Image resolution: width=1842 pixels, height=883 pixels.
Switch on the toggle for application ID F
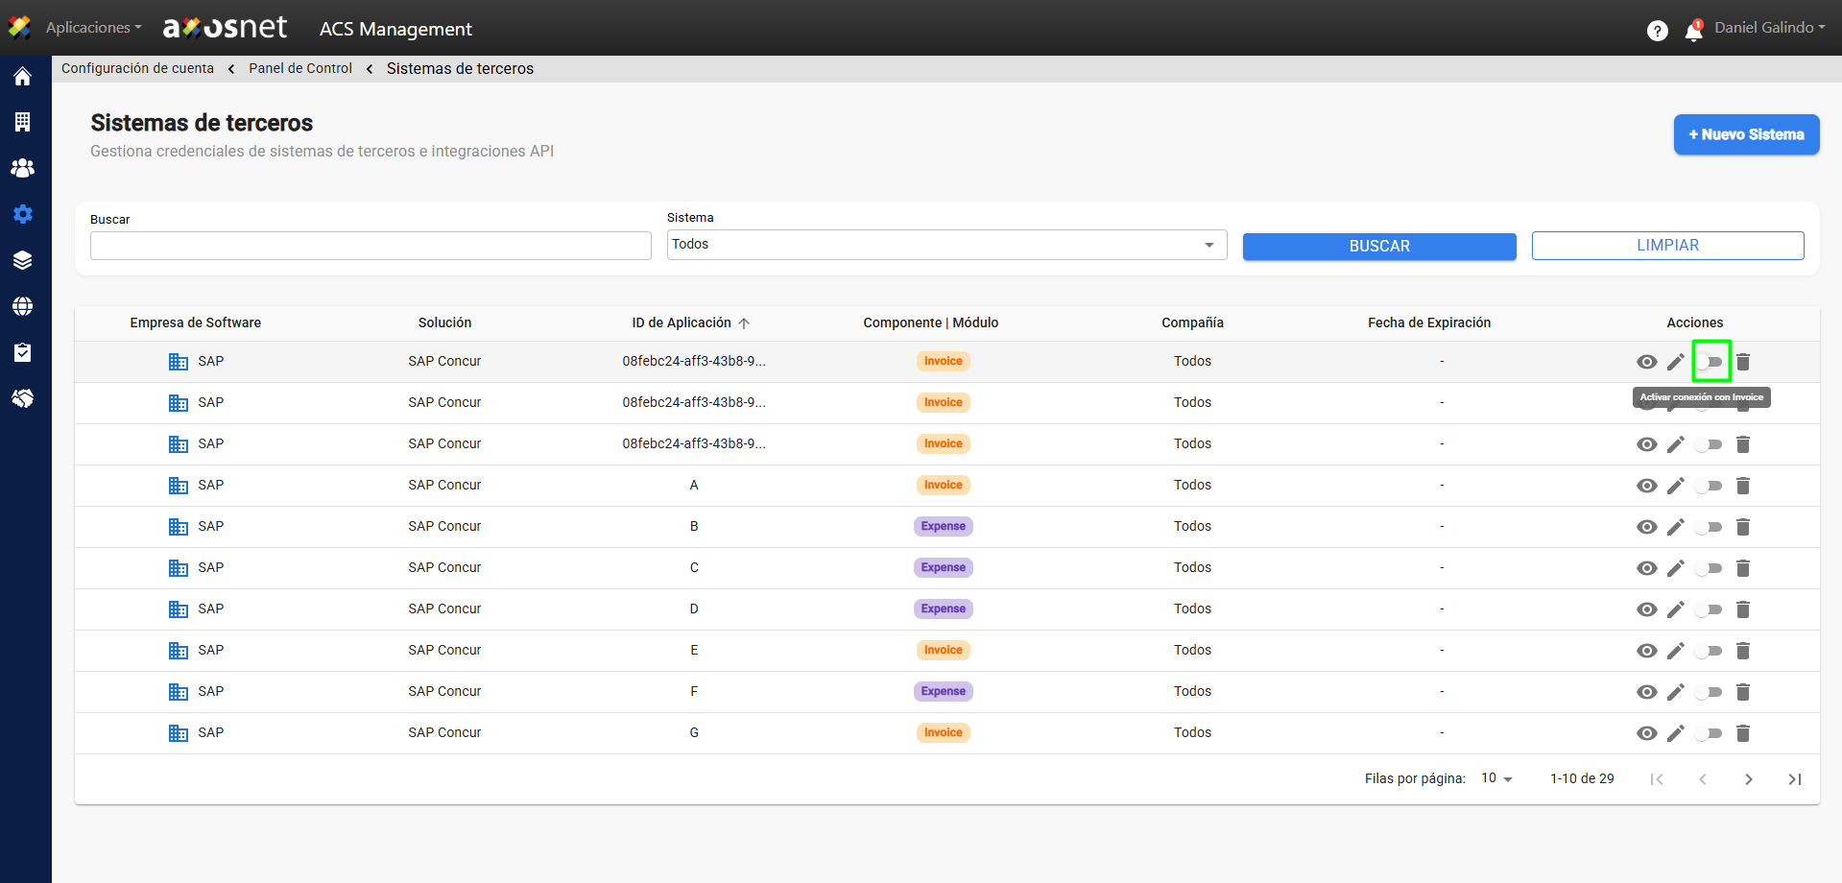1709,692
